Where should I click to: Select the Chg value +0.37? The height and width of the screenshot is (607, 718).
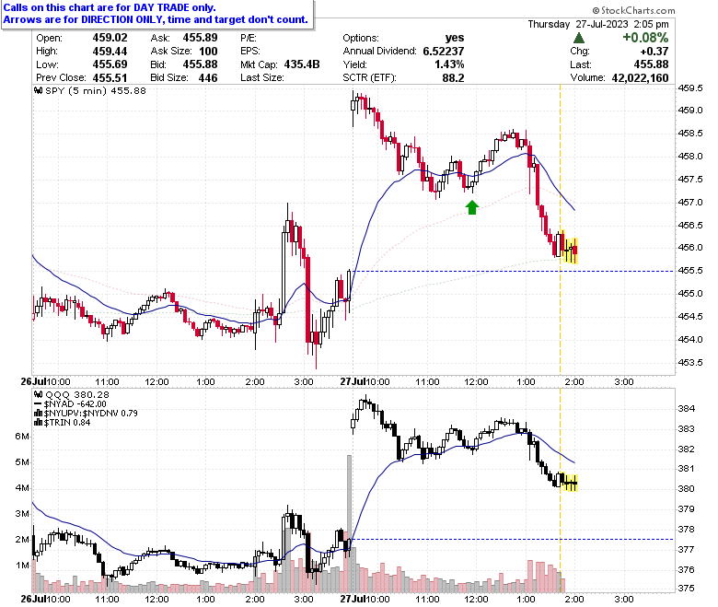point(654,52)
